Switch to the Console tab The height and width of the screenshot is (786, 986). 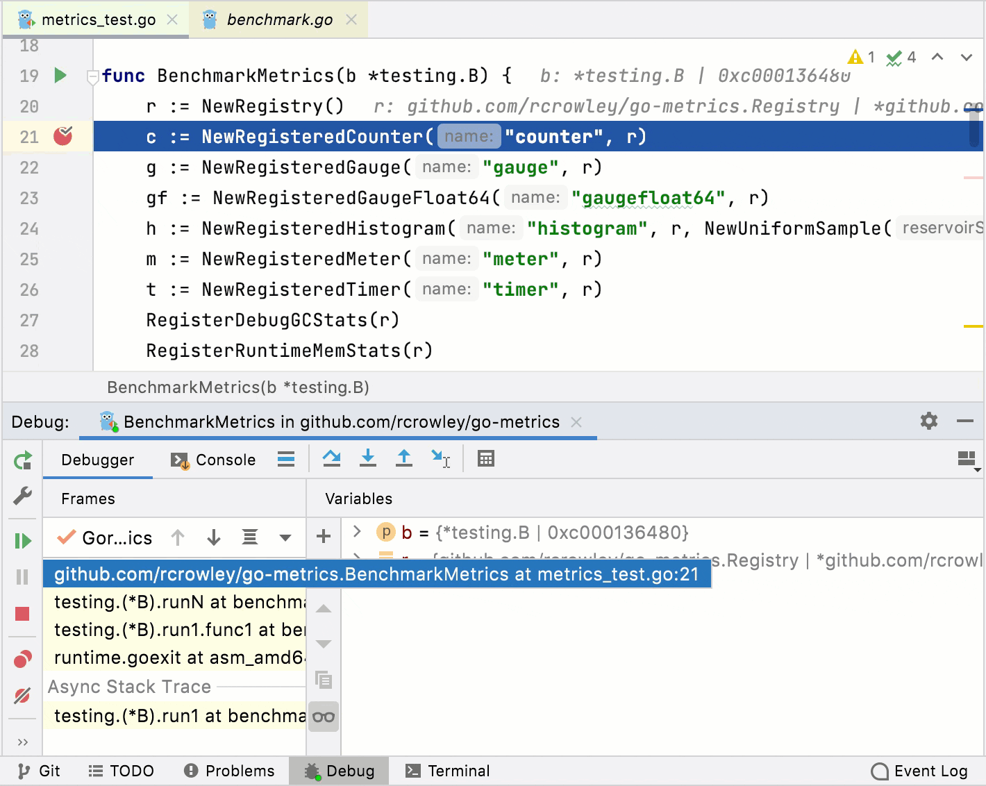(214, 460)
